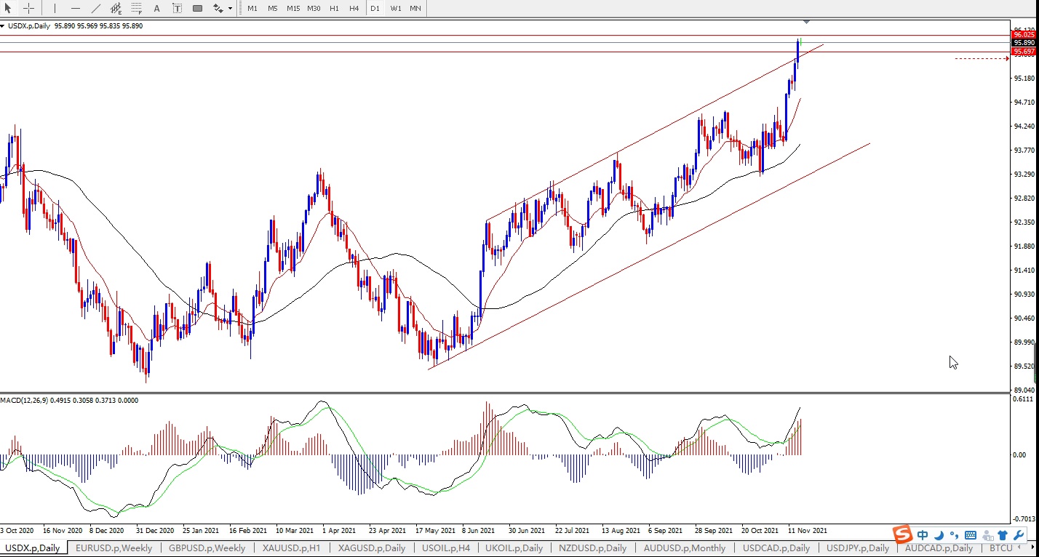
Task: Switch to GBPUSD.p,Weekly chart tab
Action: click(207, 548)
